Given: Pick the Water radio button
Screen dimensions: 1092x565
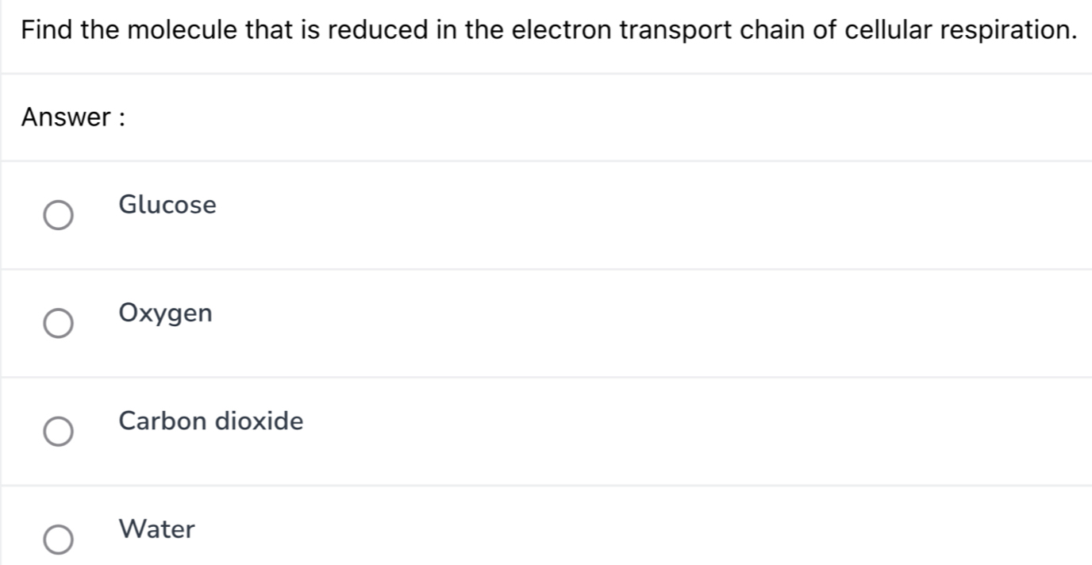Looking at the screenshot, I should tap(56, 540).
